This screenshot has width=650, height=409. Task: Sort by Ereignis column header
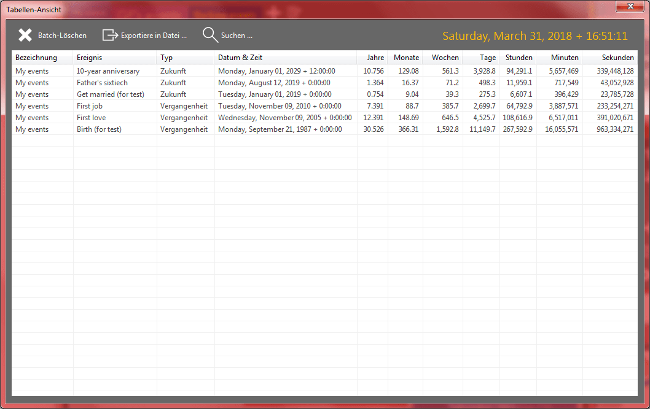coord(115,58)
